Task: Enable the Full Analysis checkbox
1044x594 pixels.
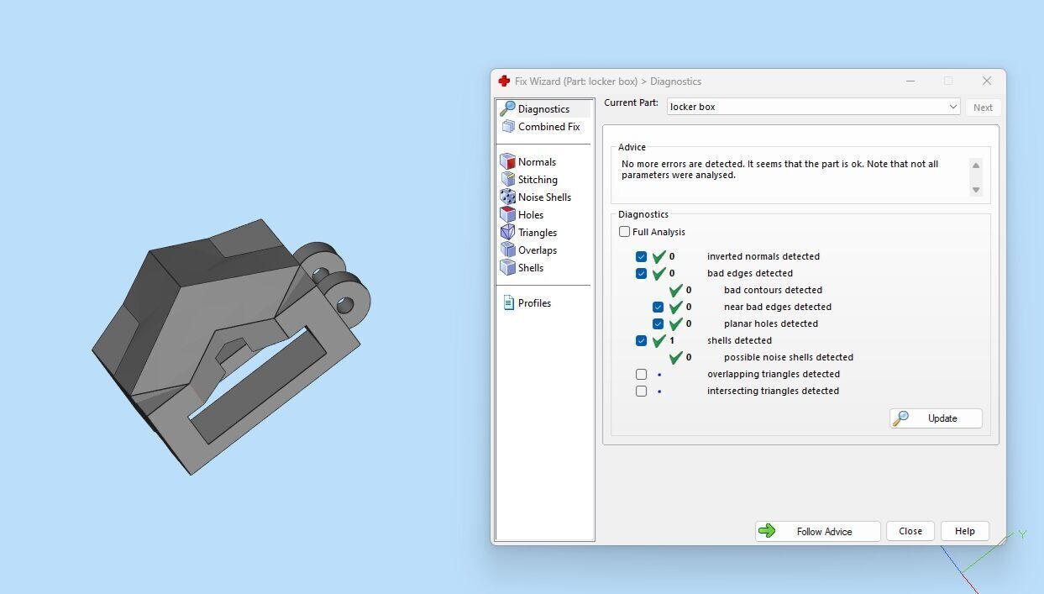Action: (x=624, y=232)
